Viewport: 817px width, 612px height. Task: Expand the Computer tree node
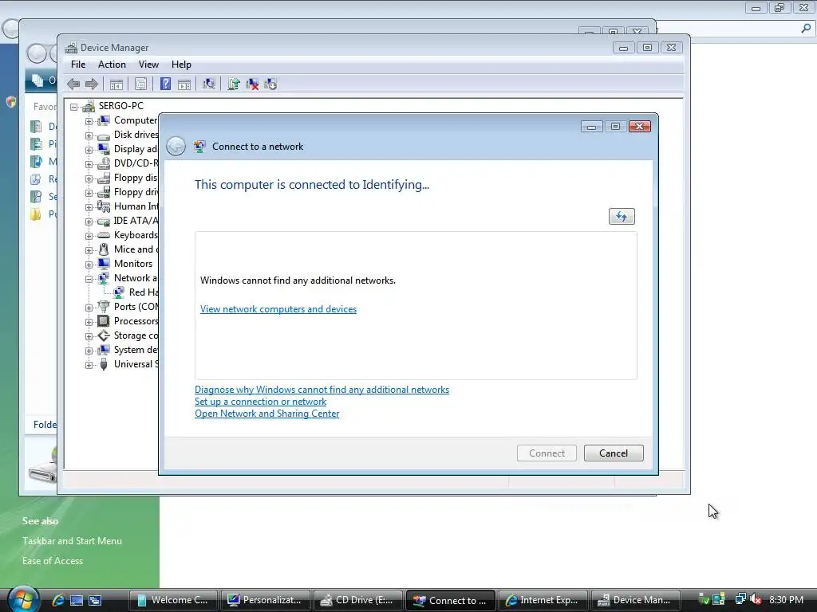[89, 121]
